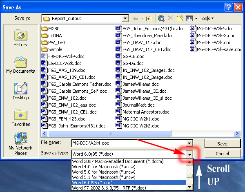Select MG-DIC-W2k2.doc
Viewport: 245px width, 192px height.
tap(137, 126)
